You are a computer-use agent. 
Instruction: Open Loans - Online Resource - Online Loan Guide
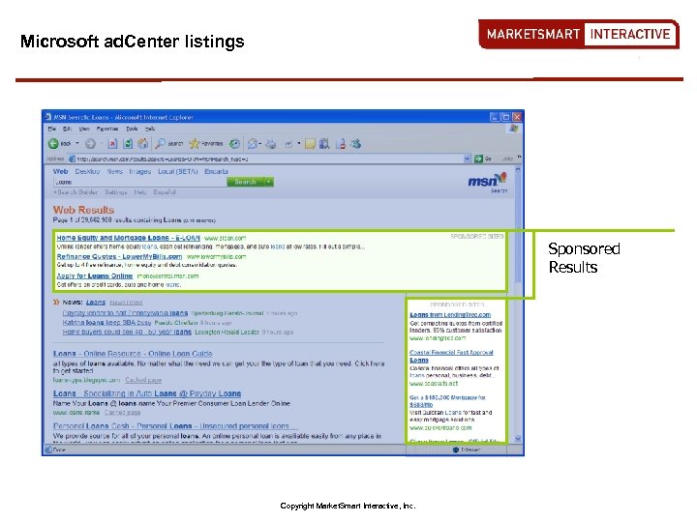coord(133,354)
